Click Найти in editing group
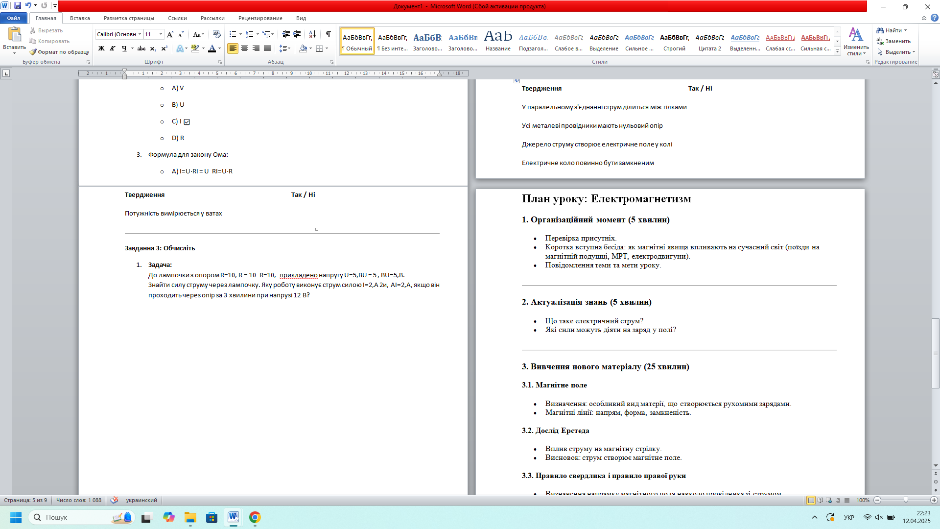This screenshot has width=940, height=529. [x=892, y=30]
